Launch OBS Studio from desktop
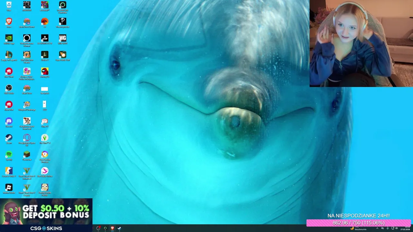Image resolution: width=413 pixels, height=232 pixels. [x=9, y=89]
